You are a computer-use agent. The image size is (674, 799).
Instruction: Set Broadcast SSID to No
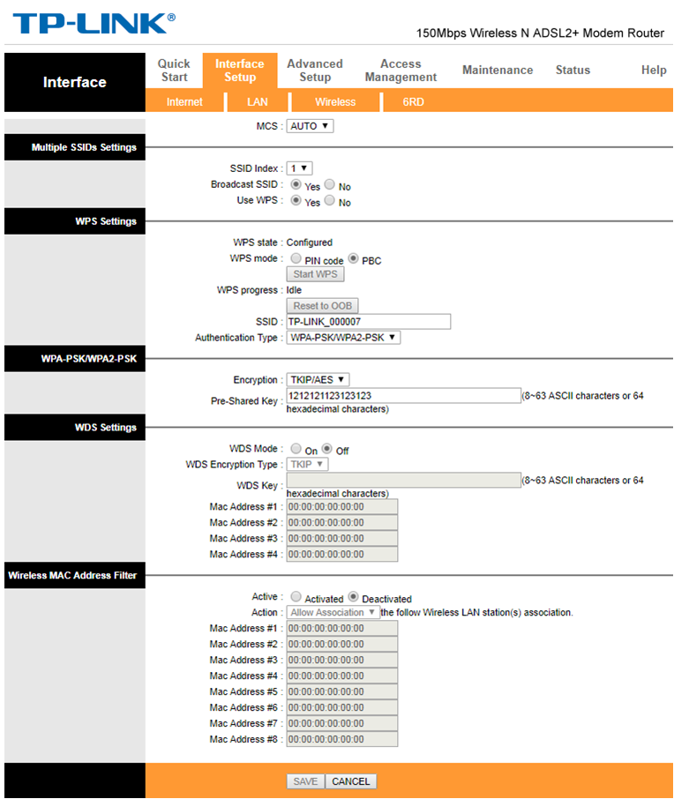[x=330, y=185]
